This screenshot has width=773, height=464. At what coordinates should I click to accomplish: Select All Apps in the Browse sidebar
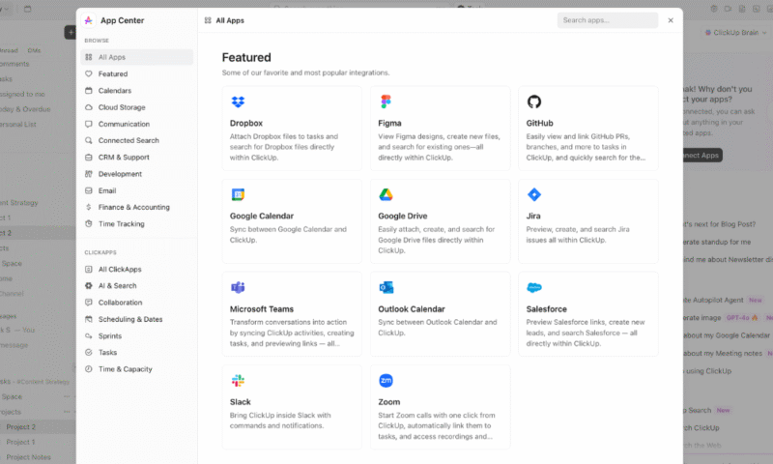[136, 57]
